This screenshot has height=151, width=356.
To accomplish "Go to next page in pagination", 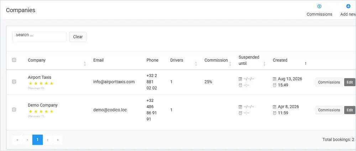I will tap(48, 140).
